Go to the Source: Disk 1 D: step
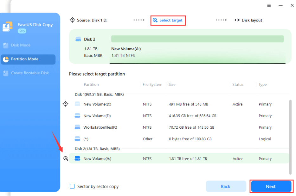The width and height of the screenshot is (296, 196). (x=88, y=20)
